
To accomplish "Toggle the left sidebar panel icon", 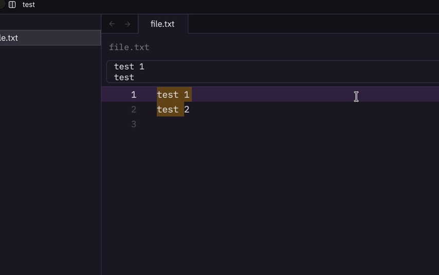I will [12, 5].
